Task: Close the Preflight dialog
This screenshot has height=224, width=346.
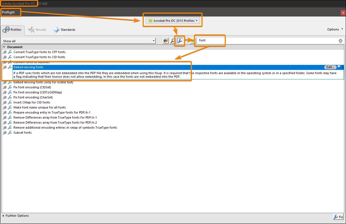Action: coord(343,13)
